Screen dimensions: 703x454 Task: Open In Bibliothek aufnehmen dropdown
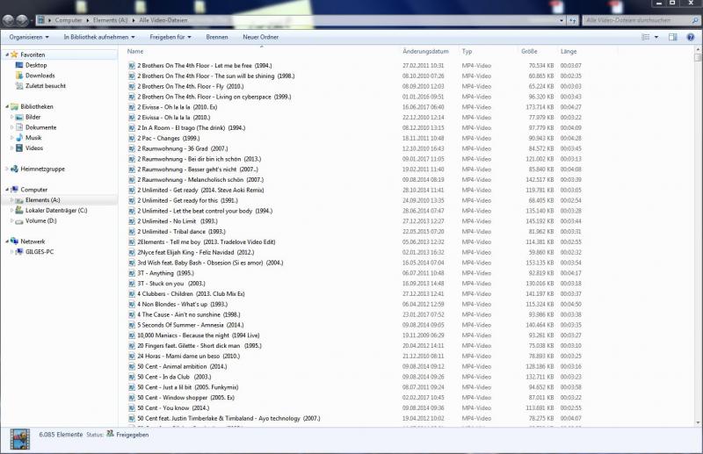point(99,37)
